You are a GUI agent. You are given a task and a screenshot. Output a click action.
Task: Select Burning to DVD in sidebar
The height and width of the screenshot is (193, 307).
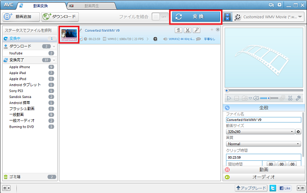pyautogui.click(x=30, y=127)
